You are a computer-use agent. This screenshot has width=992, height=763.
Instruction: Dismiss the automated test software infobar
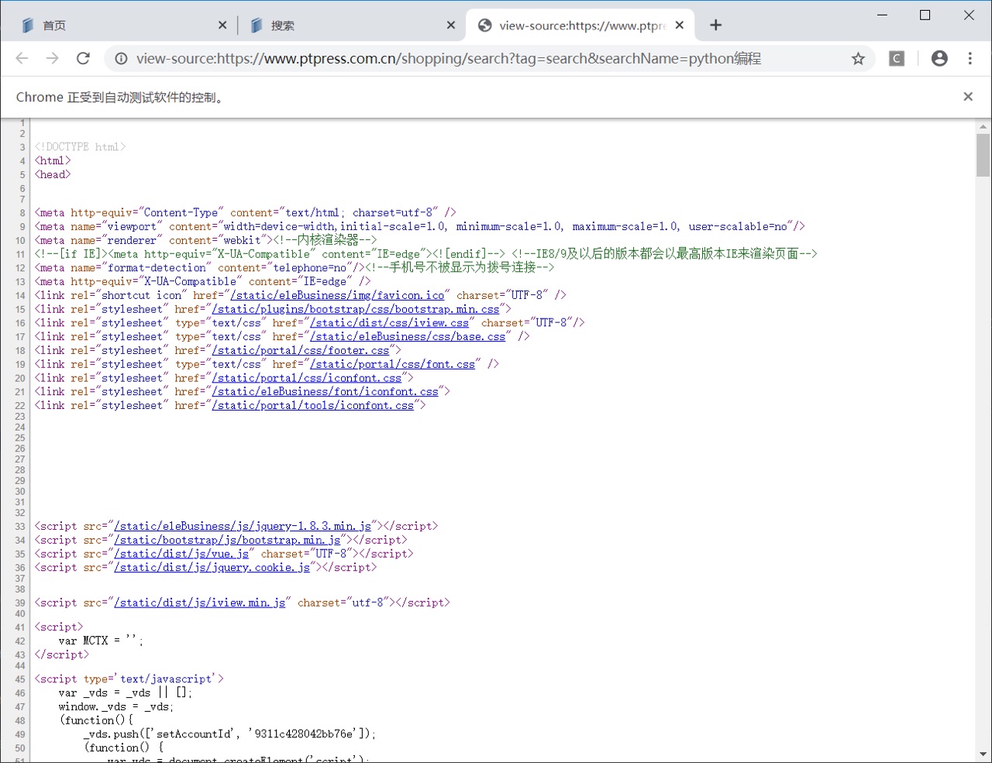tap(967, 97)
